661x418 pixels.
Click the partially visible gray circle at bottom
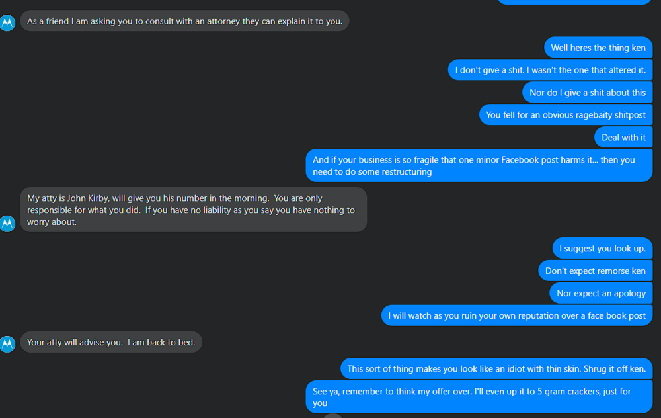(332, 415)
